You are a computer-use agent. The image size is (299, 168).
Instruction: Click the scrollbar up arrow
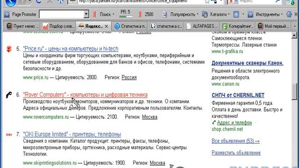pyautogui.click(x=294, y=35)
